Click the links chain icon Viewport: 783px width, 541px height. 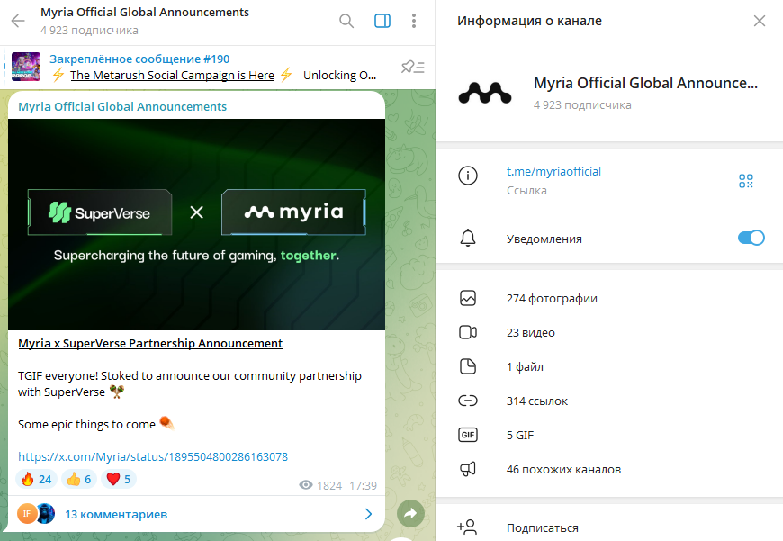(x=468, y=401)
